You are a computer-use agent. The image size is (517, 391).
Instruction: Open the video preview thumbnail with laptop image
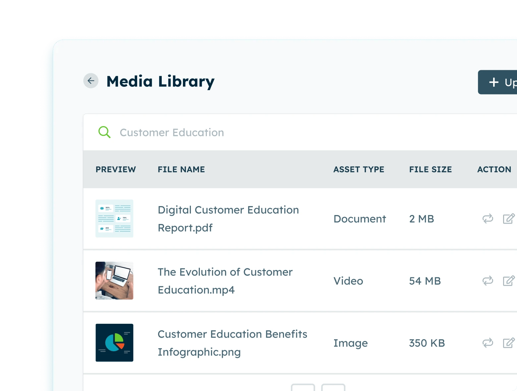coord(114,281)
